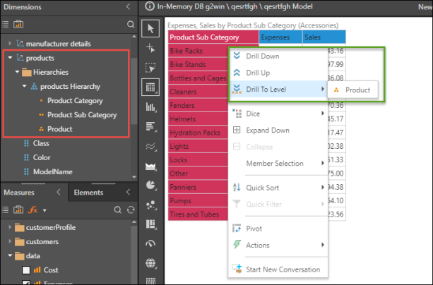Pick the pie chart visualization icon
The width and height of the screenshot is (433, 285).
coord(150,185)
